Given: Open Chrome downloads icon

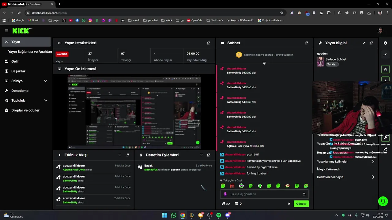Looking at the screenshot, I should click(x=369, y=13).
